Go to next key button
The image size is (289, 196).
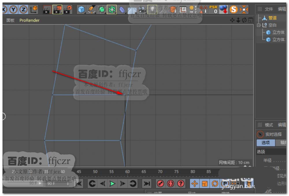(x=133, y=184)
